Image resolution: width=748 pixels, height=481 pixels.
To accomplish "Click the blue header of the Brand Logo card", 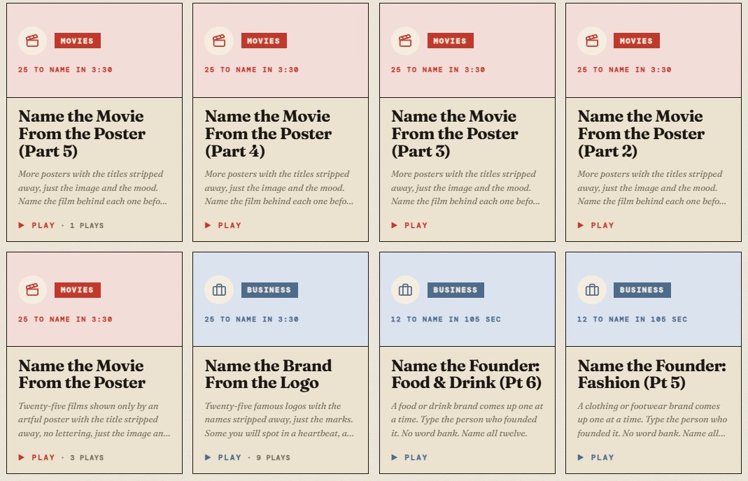I will coord(281,299).
